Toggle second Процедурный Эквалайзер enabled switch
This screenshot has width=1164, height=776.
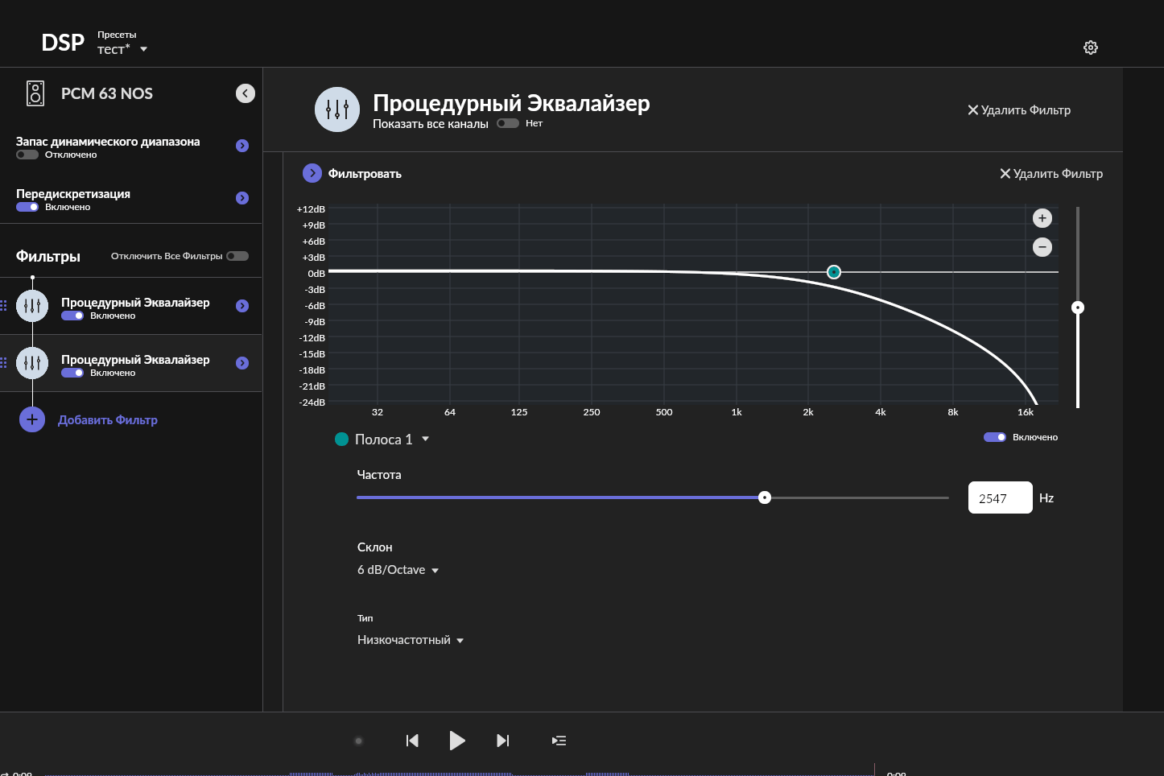[72, 373]
